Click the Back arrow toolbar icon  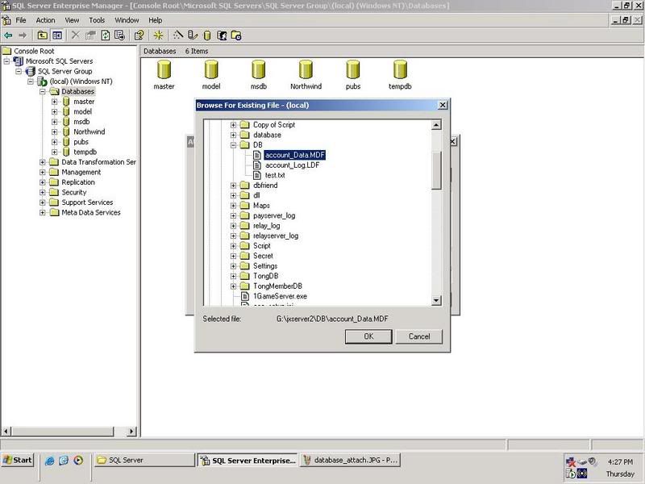coord(8,35)
